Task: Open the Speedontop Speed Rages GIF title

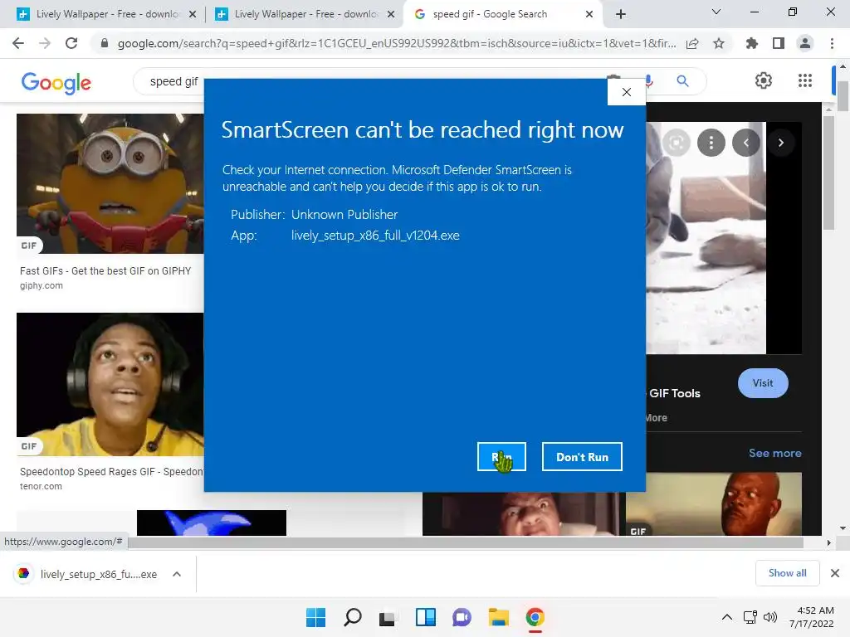Action: pyautogui.click(x=112, y=471)
